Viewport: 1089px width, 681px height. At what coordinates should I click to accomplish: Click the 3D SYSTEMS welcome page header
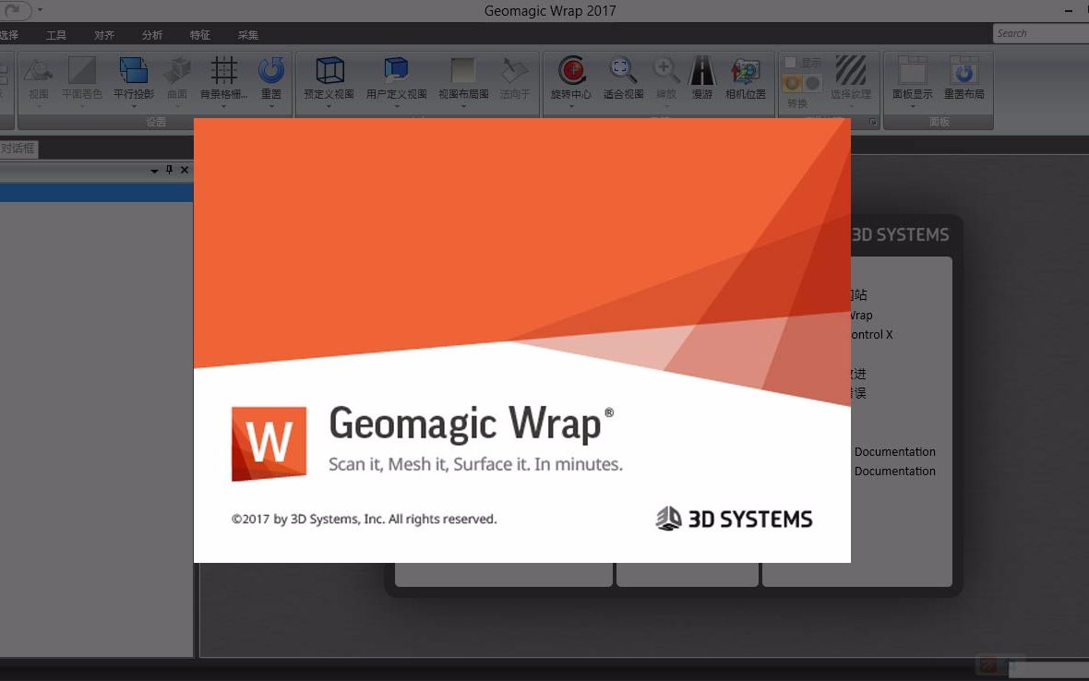(900, 234)
